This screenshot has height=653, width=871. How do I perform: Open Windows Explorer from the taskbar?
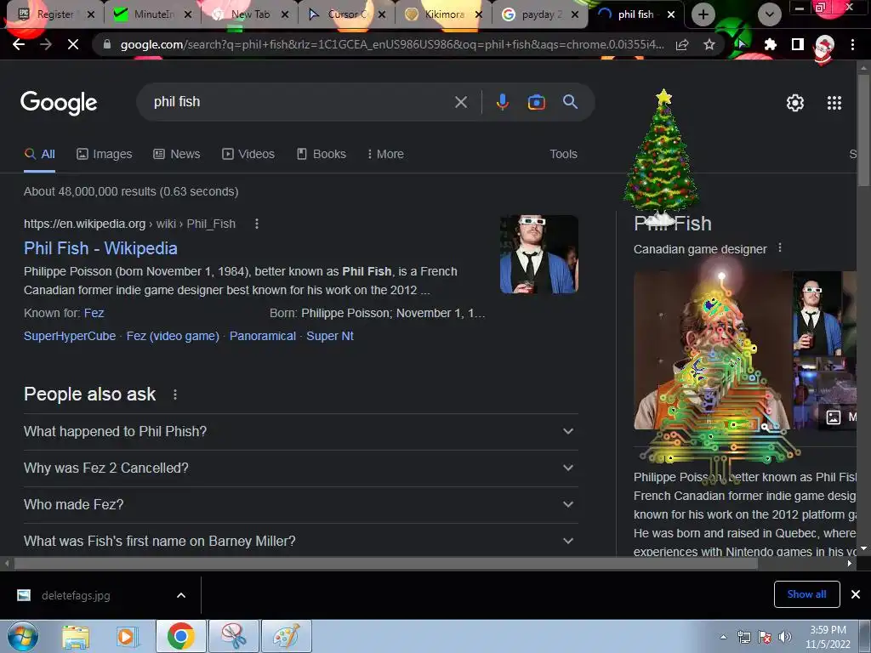tap(76, 637)
